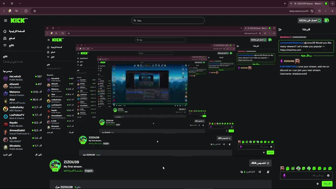Insert the real-face photo emote in quick emotes

(x=282, y=168)
